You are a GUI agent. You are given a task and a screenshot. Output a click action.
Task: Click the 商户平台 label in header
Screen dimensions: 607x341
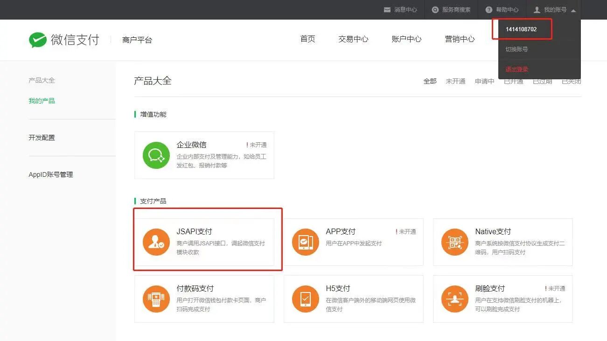tap(137, 40)
